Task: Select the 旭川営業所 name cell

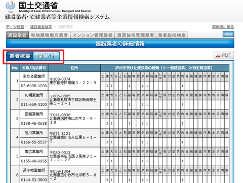Action: click(x=34, y=133)
